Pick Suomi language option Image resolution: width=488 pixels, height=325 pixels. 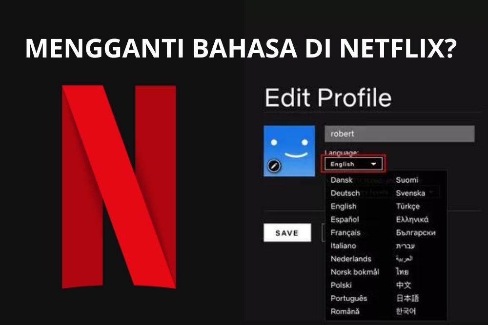[x=407, y=180]
